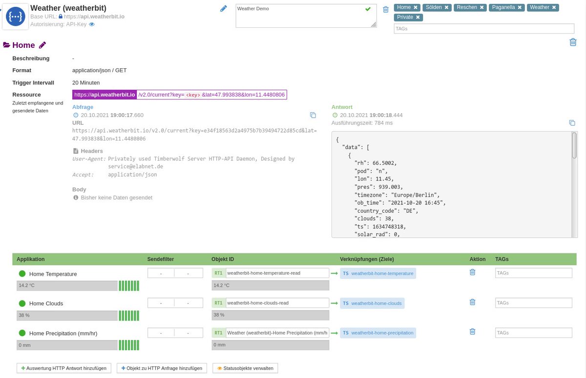The width and height of the screenshot is (586, 378).
Task: Click the Abfrage timestamp clock icon
Action: pos(76,115)
